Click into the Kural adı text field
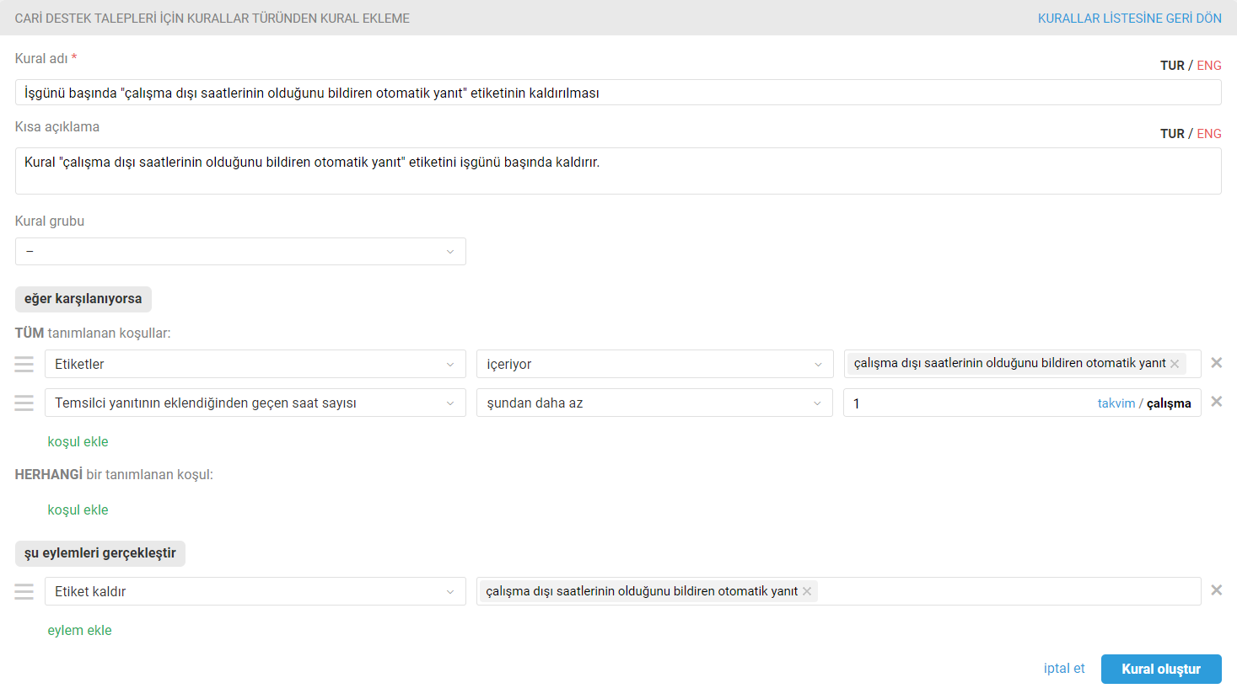This screenshot has height=699, width=1237. point(617,93)
